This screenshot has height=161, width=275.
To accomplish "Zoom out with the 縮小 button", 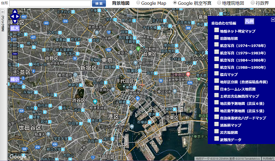I will (x=15, y=79).
